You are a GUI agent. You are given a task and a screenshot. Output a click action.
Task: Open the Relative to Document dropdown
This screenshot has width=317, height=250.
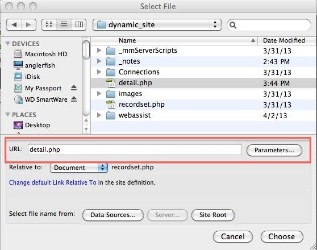coord(79,168)
